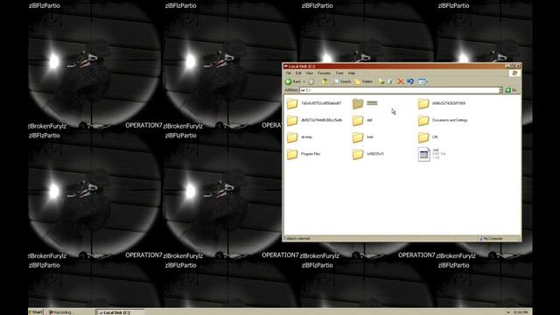The image size is (560, 315).
Task: Click the blue Undo arrow icon
Action: point(410,81)
